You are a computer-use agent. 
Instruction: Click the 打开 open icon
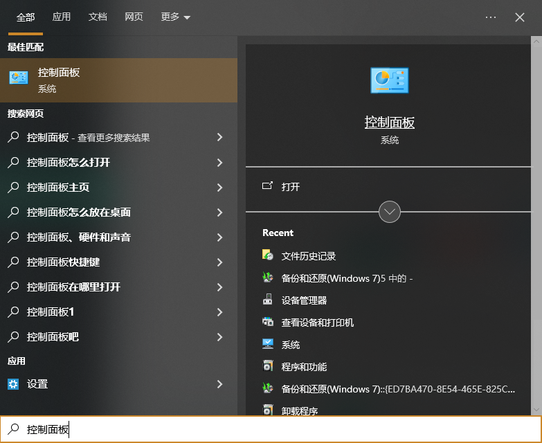267,186
